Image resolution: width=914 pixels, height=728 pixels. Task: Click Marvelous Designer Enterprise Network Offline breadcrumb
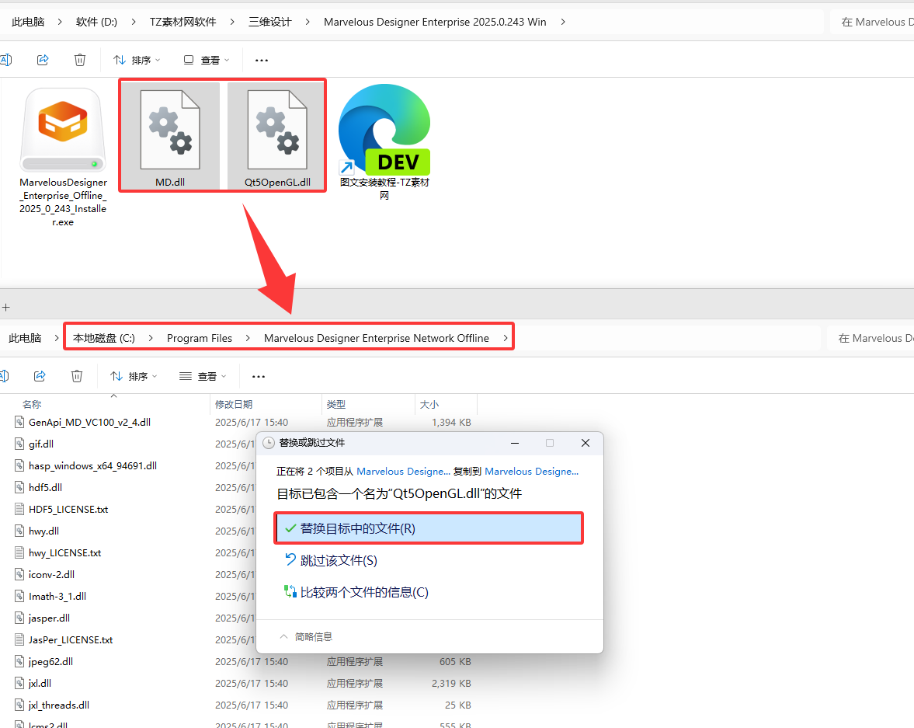377,338
